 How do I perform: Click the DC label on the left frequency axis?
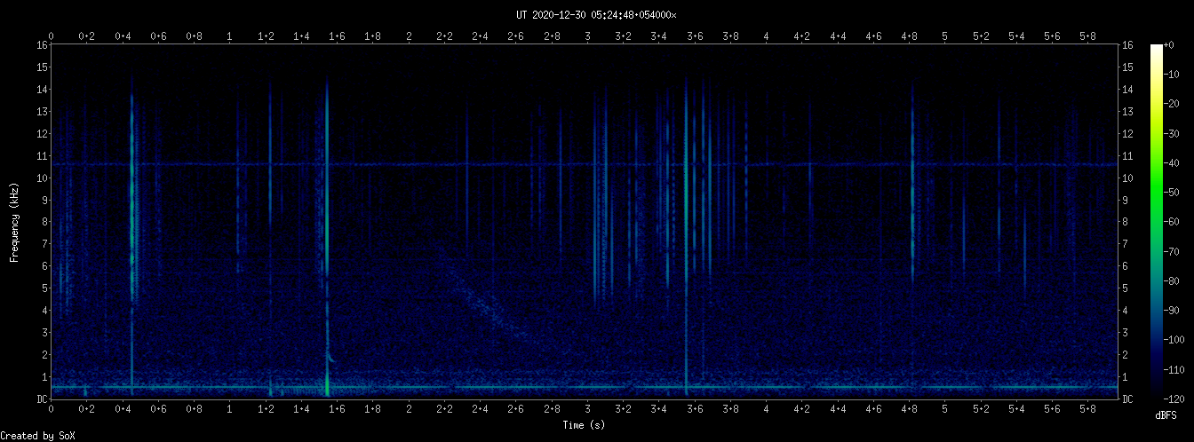pos(42,399)
